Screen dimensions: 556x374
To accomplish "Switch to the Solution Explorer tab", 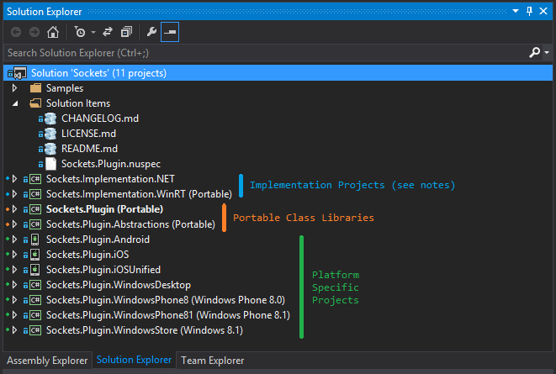I will [134, 361].
